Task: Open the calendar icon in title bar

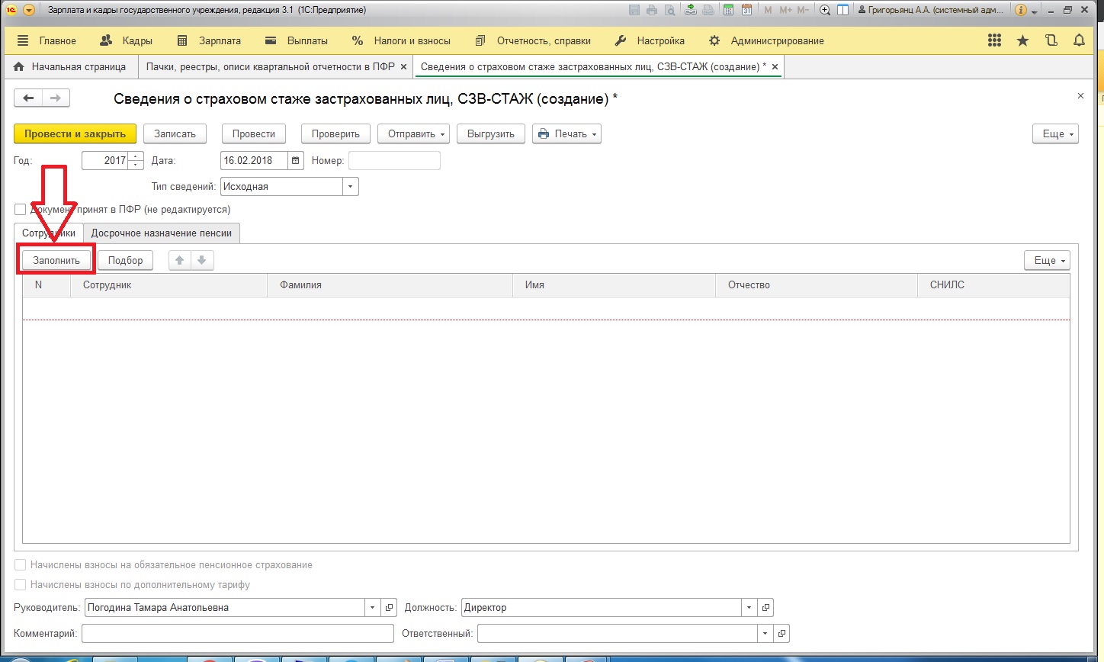Action: (x=746, y=10)
